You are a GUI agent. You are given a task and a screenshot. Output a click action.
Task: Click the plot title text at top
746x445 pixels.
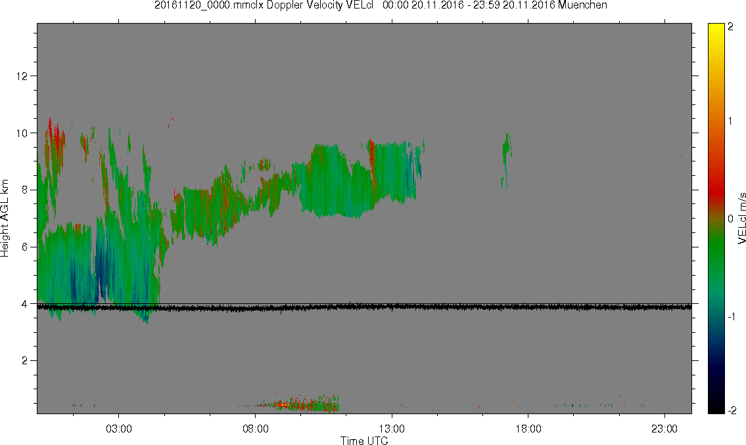coord(381,5)
